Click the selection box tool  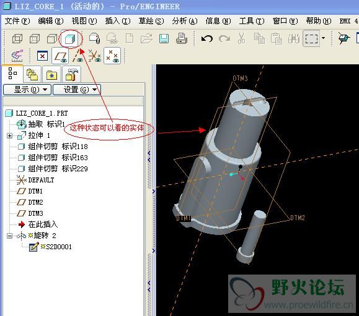point(311,38)
